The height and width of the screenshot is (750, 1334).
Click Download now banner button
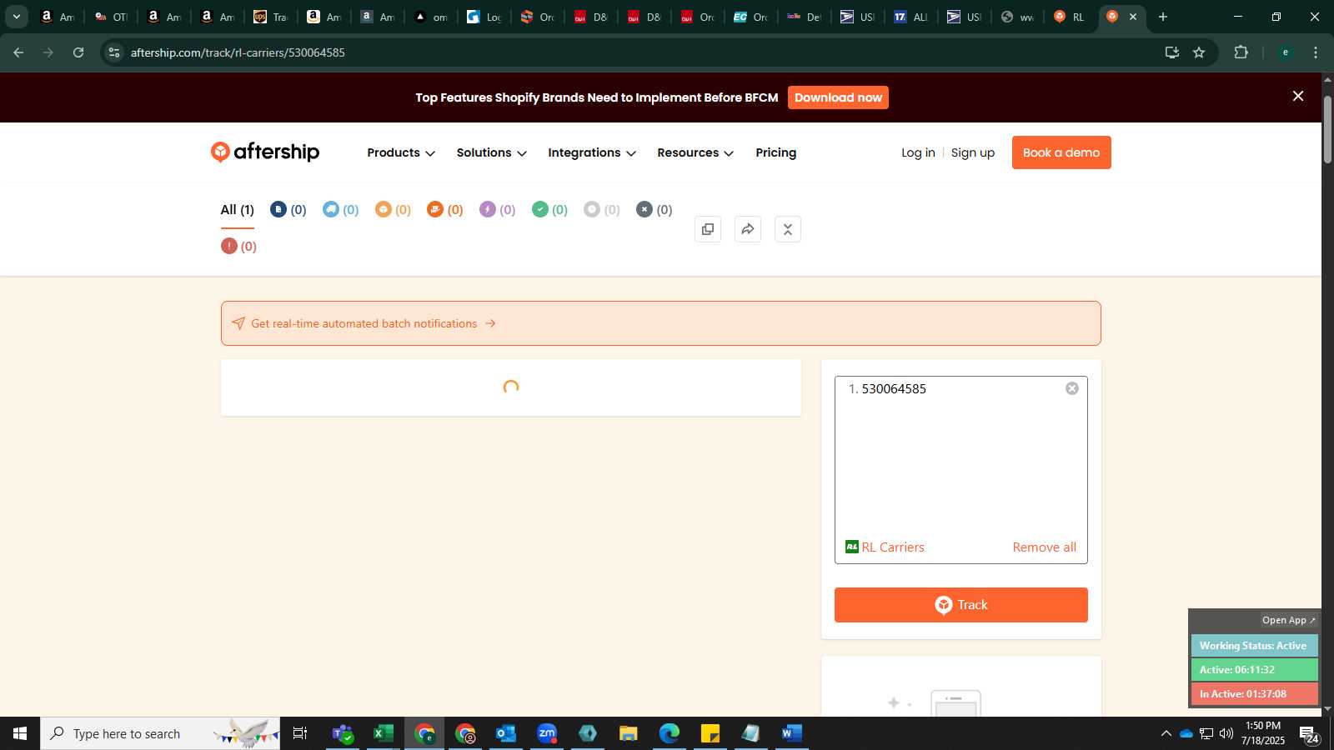point(838,97)
